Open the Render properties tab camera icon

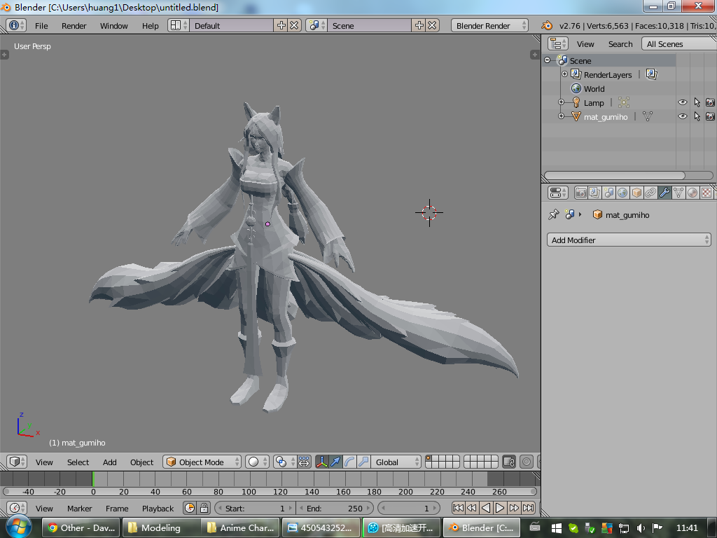pyautogui.click(x=580, y=193)
